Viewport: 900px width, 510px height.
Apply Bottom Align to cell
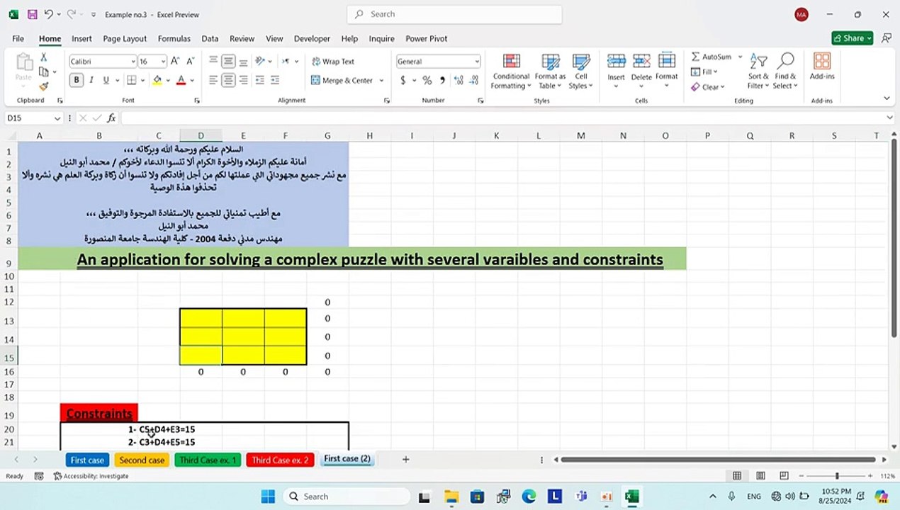point(243,62)
